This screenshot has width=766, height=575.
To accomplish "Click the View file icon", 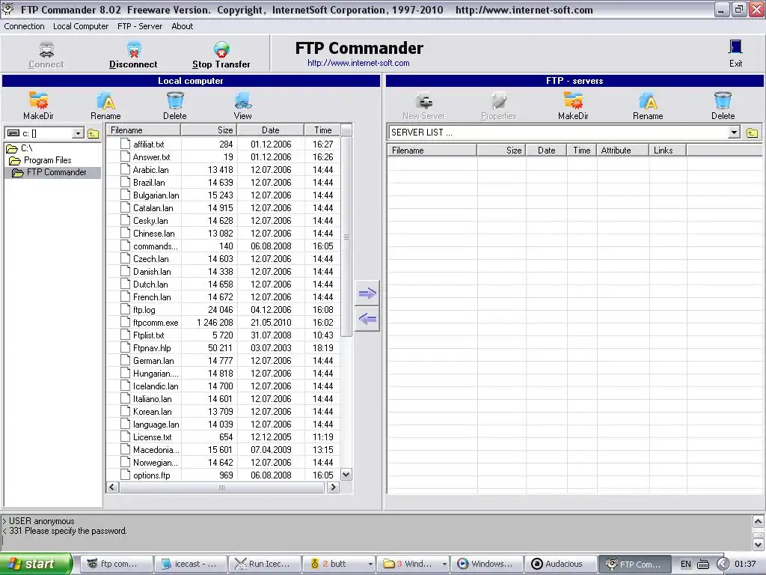I will [243, 101].
